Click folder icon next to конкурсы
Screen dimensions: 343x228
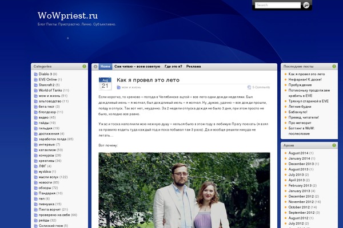click(36, 156)
